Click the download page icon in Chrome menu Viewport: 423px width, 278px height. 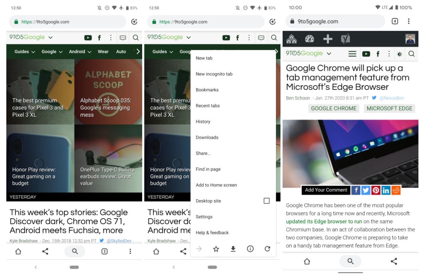click(233, 249)
